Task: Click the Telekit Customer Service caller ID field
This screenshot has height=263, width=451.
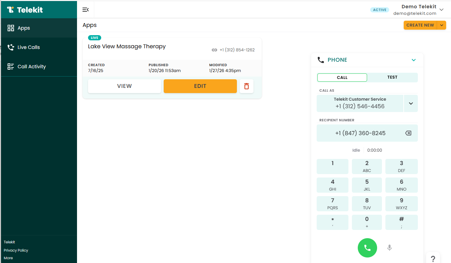Action: click(x=360, y=103)
